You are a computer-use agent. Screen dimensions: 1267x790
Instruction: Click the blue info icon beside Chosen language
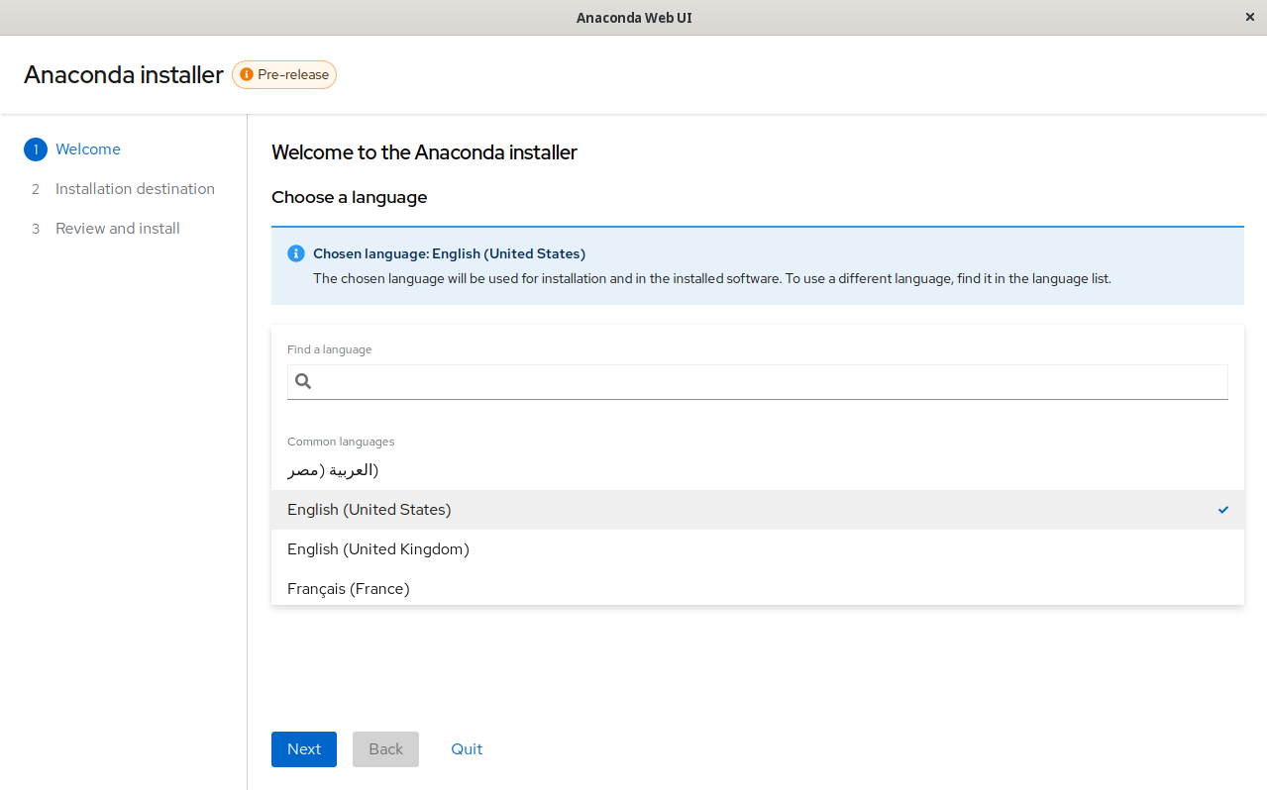(x=296, y=253)
